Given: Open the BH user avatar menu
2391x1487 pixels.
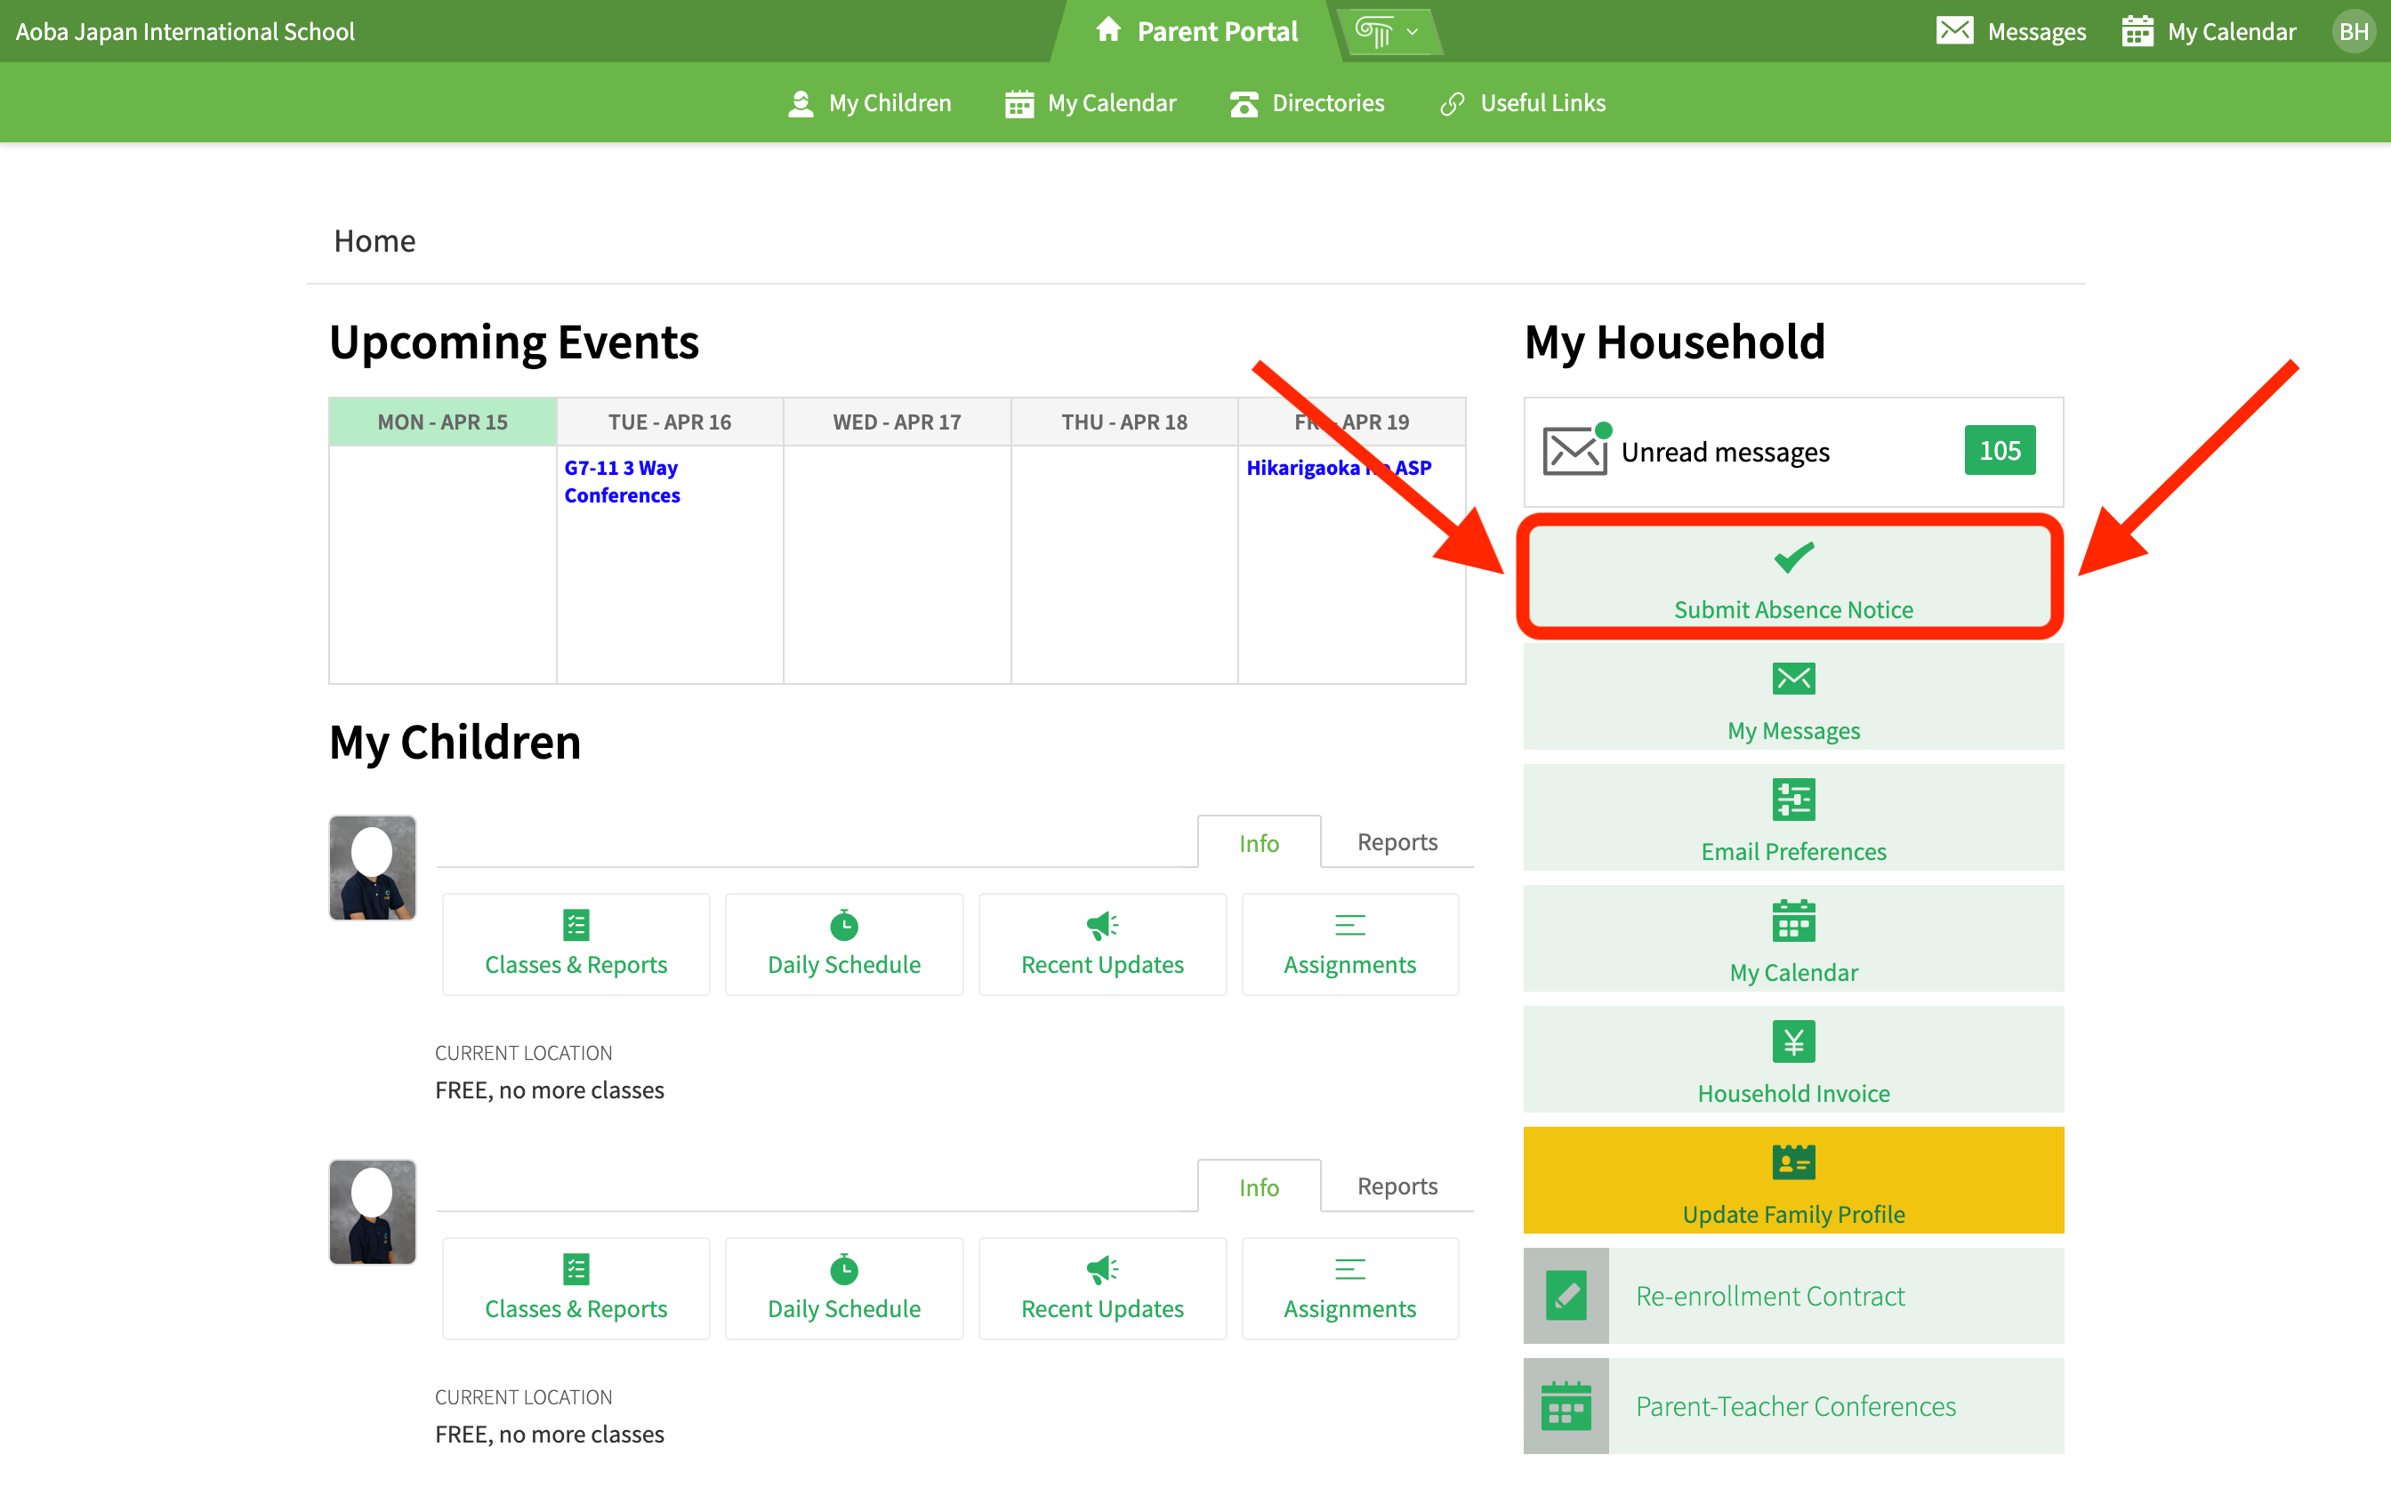Looking at the screenshot, I should point(2352,31).
